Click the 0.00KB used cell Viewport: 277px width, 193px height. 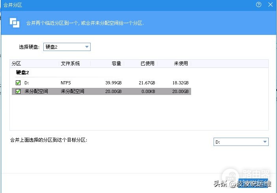point(148,91)
